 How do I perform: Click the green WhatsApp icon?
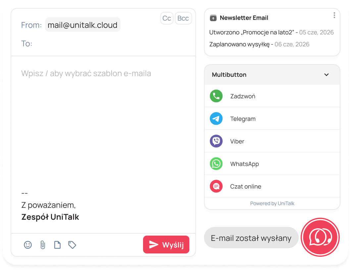pyautogui.click(x=216, y=164)
